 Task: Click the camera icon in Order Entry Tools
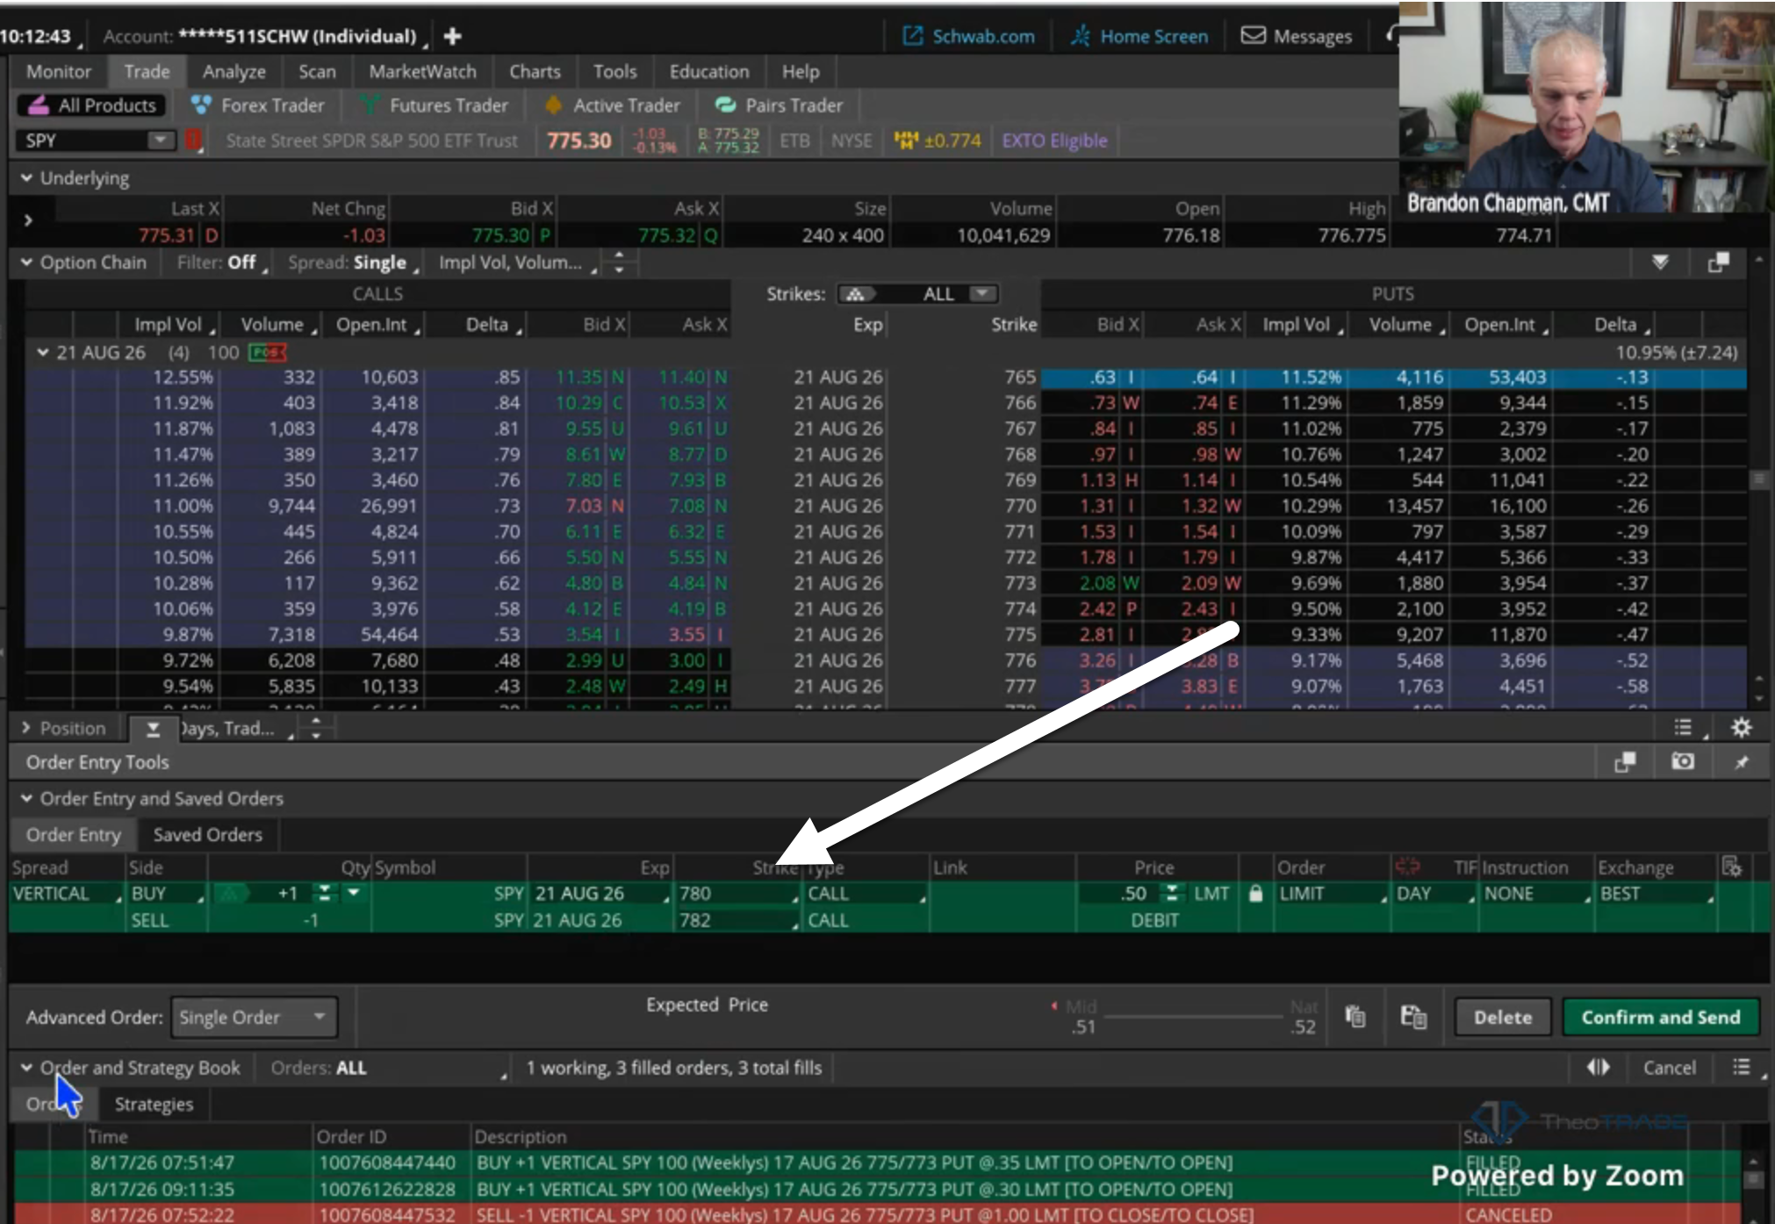coord(1683,761)
